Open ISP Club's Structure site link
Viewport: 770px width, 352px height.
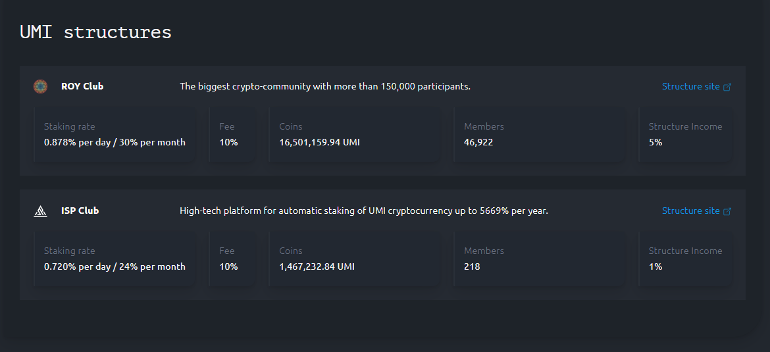coord(690,211)
